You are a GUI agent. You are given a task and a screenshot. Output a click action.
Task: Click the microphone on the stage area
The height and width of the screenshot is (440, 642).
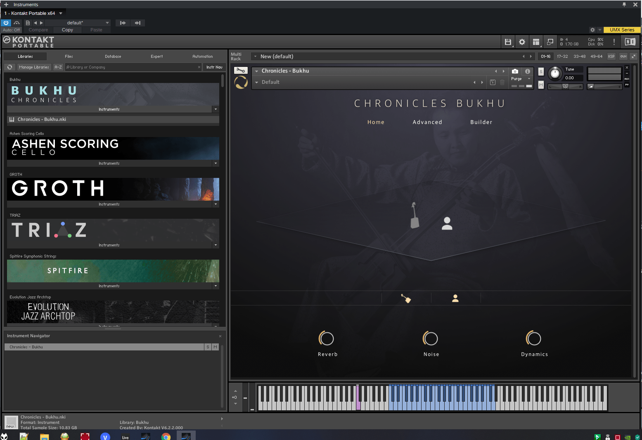(415, 215)
